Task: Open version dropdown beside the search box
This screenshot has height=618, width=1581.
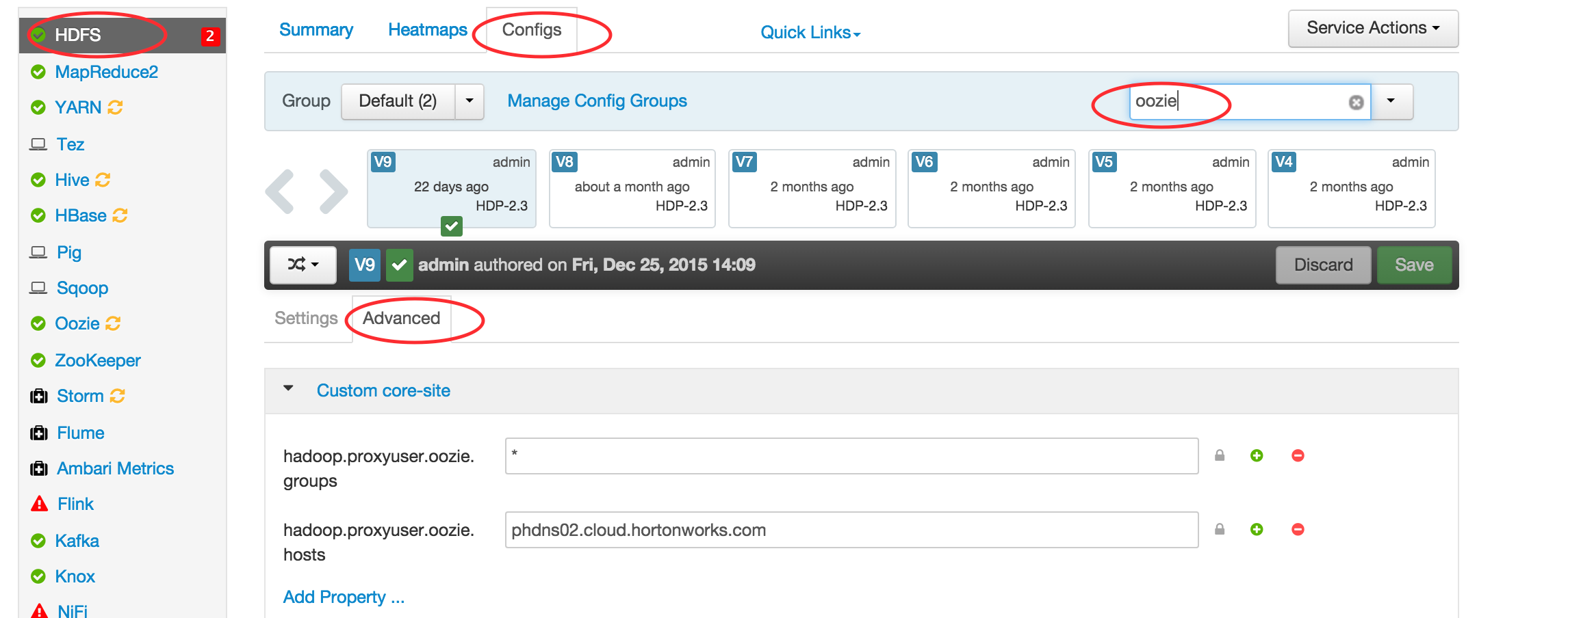Action: (1391, 101)
